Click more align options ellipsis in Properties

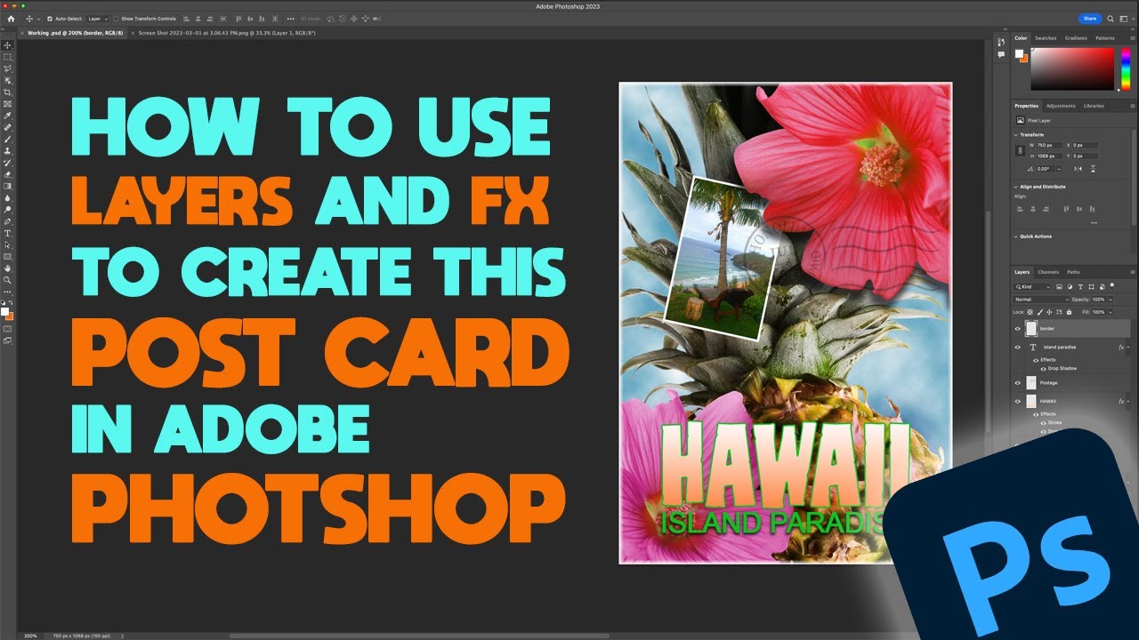click(x=1094, y=223)
